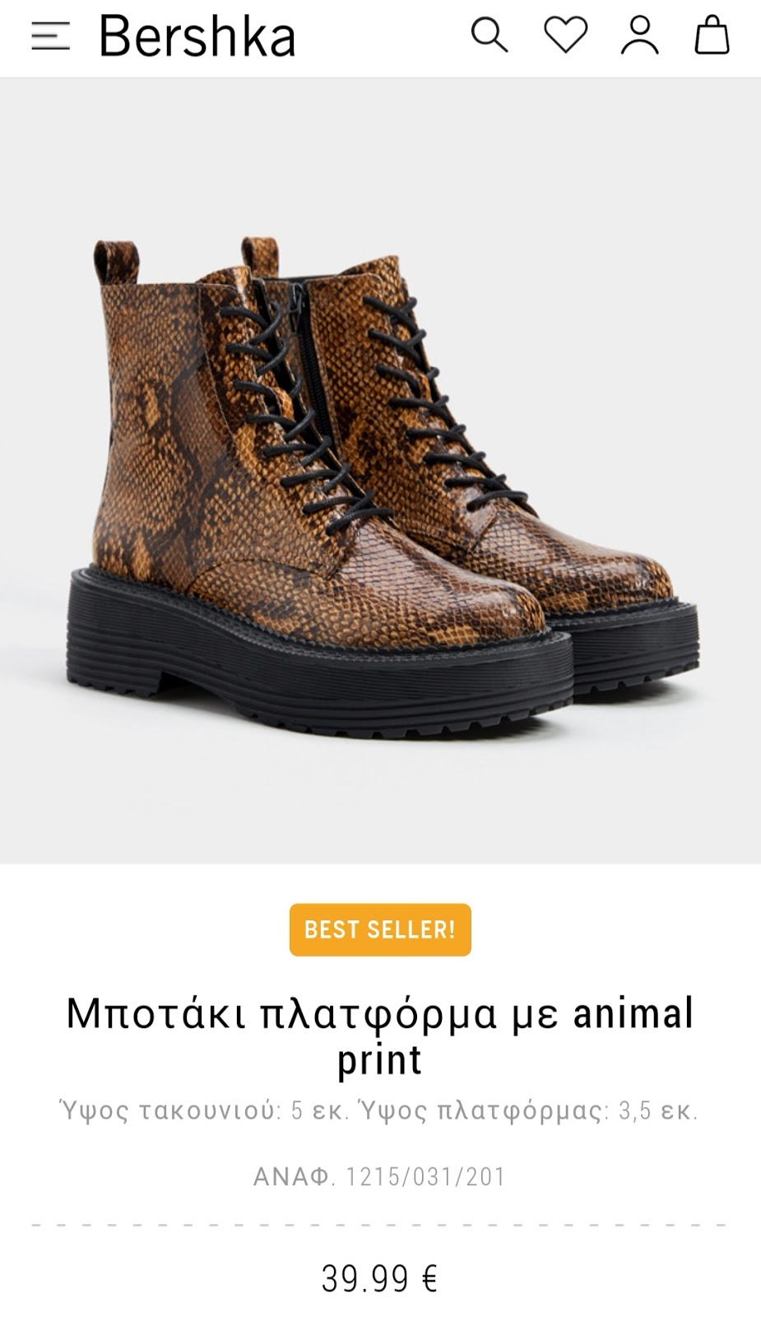Viewport: 761px width, 1317px height.
Task: Click the heel pull tab of the left boot
Action: (115, 263)
